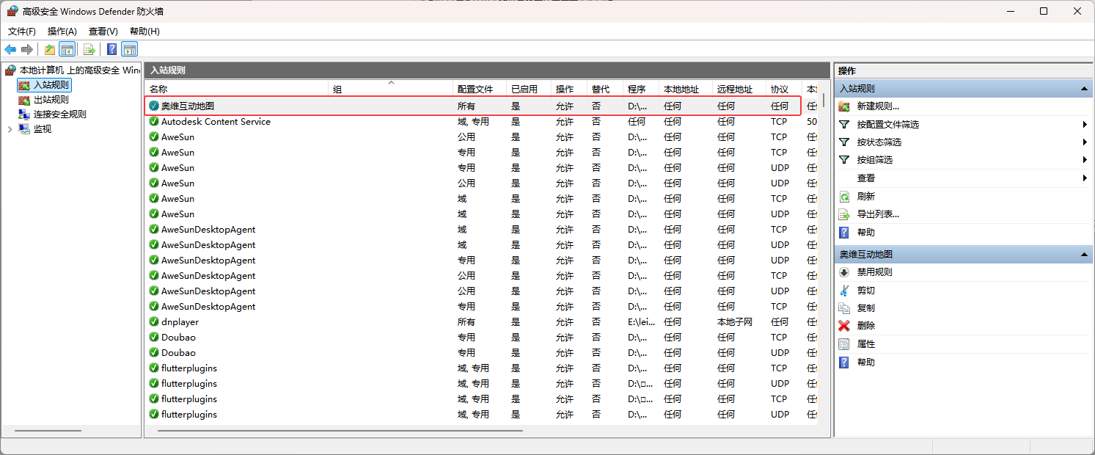Image resolution: width=1095 pixels, height=455 pixels.
Task: Open the 按状态筛选 submenu arrow
Action: (1084, 142)
